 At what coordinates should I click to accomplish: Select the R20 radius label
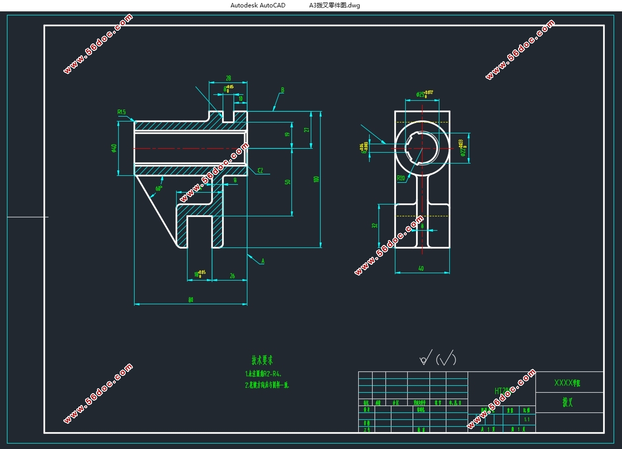[x=401, y=178]
